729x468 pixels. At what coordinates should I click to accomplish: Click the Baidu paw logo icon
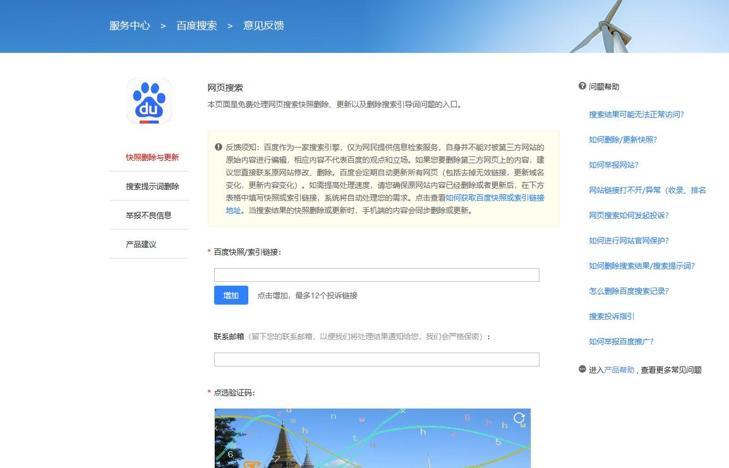coord(149,101)
